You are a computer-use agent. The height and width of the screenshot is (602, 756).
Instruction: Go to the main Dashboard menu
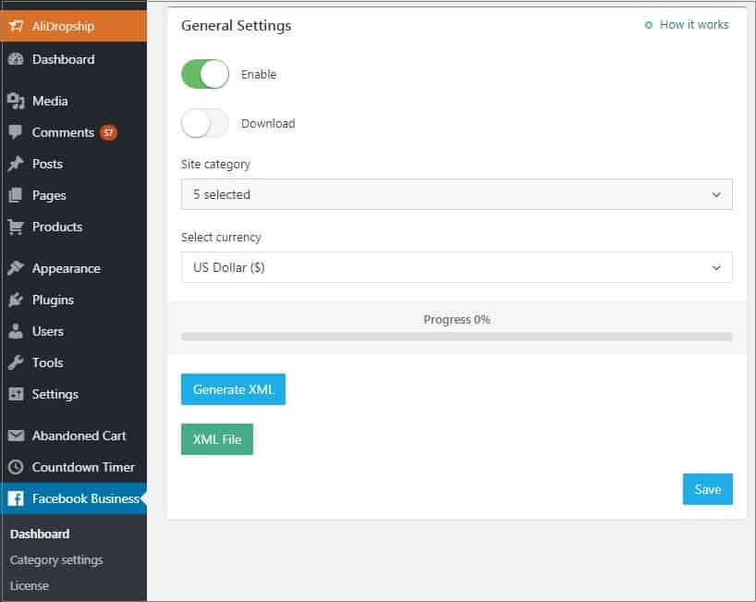pos(74,59)
